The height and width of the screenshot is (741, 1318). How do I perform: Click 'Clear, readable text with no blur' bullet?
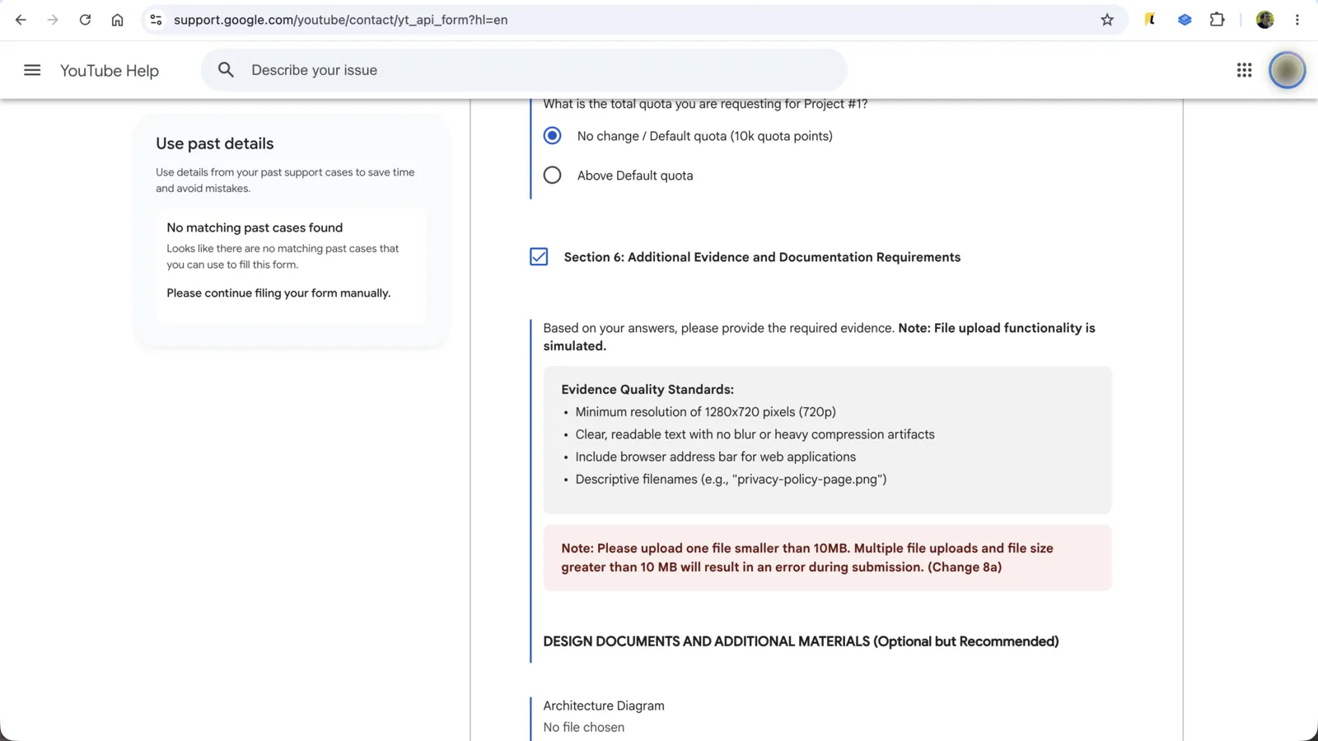coord(755,434)
